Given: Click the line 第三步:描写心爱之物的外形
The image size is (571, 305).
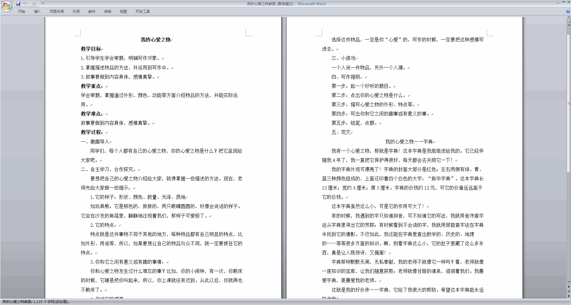Looking at the screenshot, I should pos(374,104).
